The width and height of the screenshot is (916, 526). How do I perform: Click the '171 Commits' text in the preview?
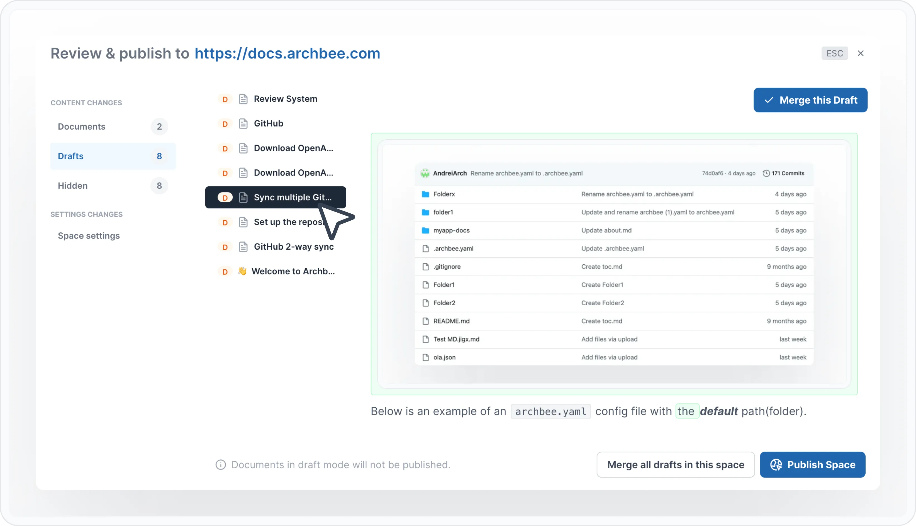pyautogui.click(x=788, y=173)
